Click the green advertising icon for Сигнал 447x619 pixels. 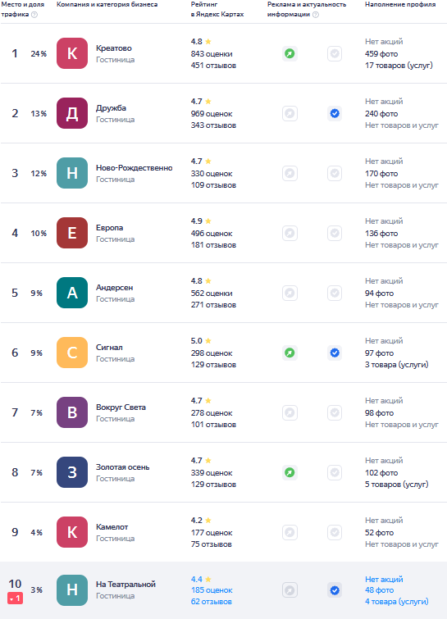point(290,353)
